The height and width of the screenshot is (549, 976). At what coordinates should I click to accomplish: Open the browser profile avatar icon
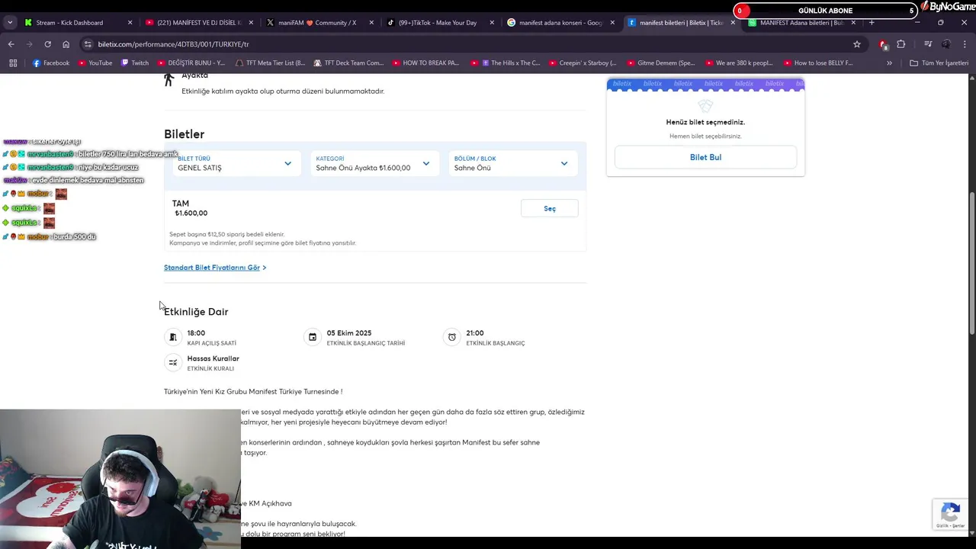(946, 44)
